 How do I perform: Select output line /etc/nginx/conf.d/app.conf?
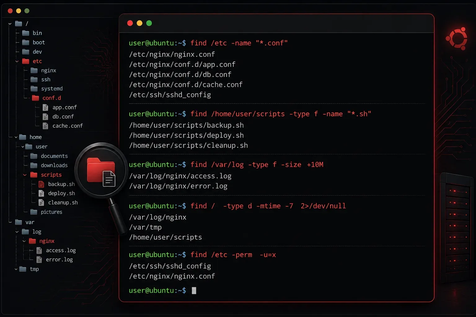(x=182, y=64)
